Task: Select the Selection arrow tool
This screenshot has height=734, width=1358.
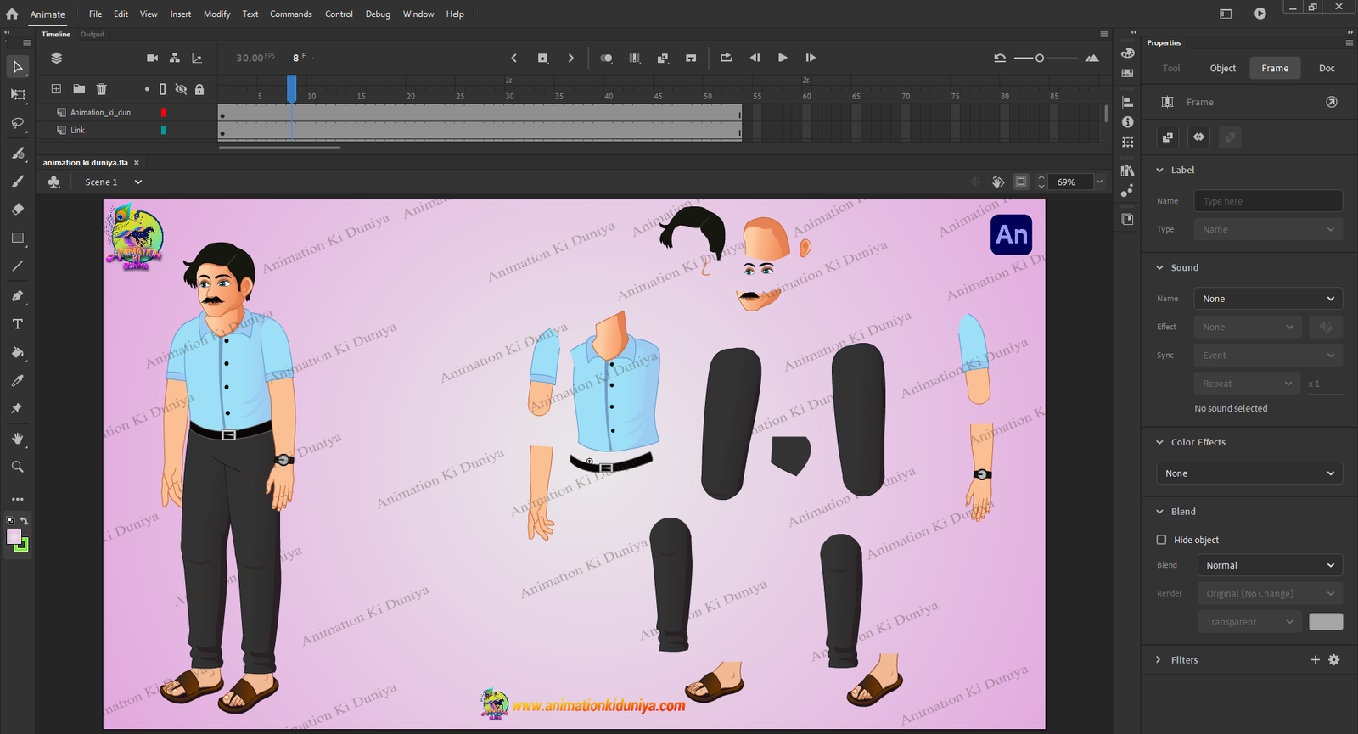Action: (x=17, y=66)
